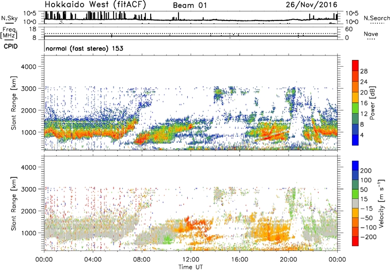Viewport: 390px width, 270px height.
Task: Pick top blue velocity segment above 200
Action: pos(355,166)
